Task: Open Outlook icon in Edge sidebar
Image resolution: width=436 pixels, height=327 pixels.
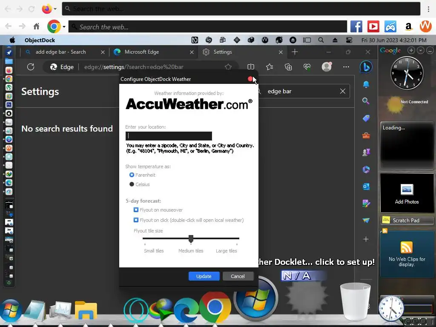Action: [366, 186]
